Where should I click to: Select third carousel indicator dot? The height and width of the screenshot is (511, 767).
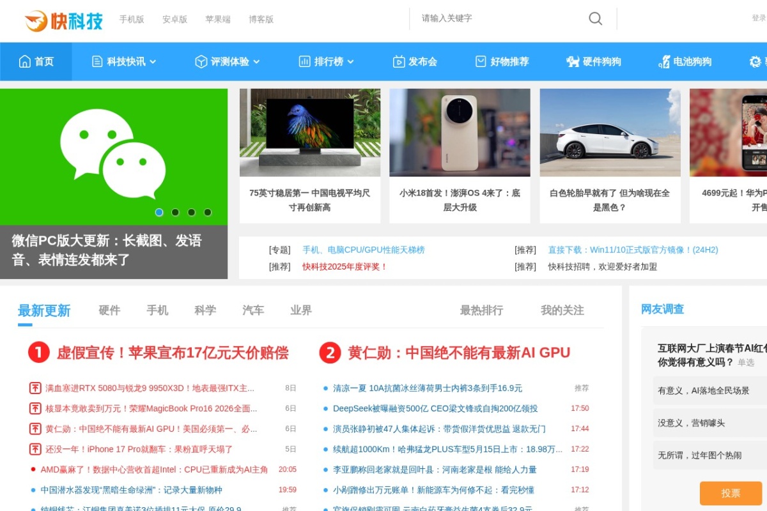[x=191, y=212]
